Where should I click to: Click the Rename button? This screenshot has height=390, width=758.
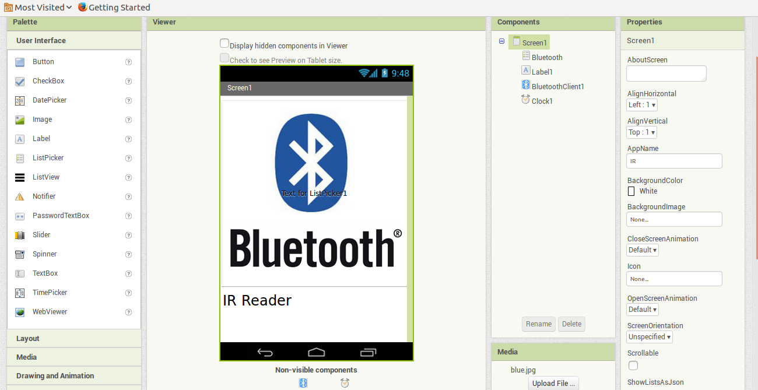click(539, 324)
